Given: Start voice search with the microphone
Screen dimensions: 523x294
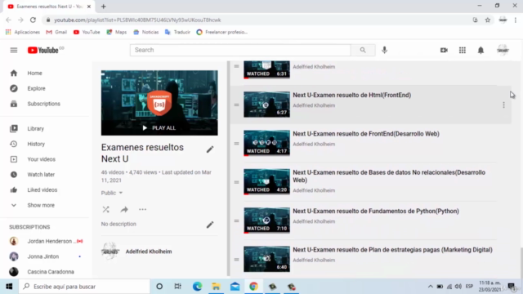Looking at the screenshot, I should point(385,50).
